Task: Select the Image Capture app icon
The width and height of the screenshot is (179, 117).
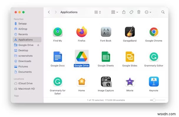Action: 106,82
